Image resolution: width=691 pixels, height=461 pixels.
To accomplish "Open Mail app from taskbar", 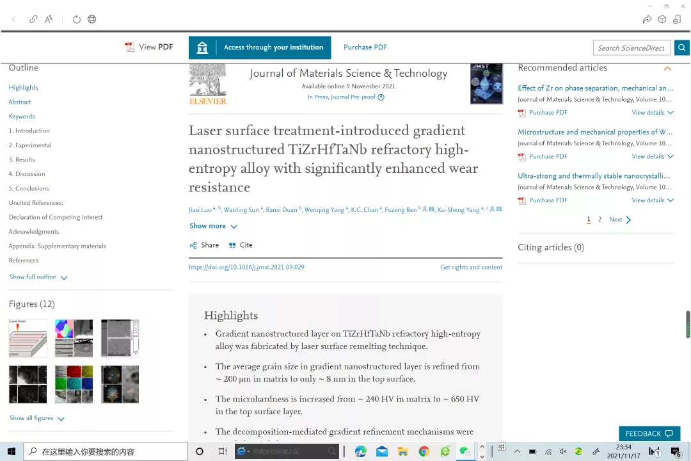I will tap(382, 451).
